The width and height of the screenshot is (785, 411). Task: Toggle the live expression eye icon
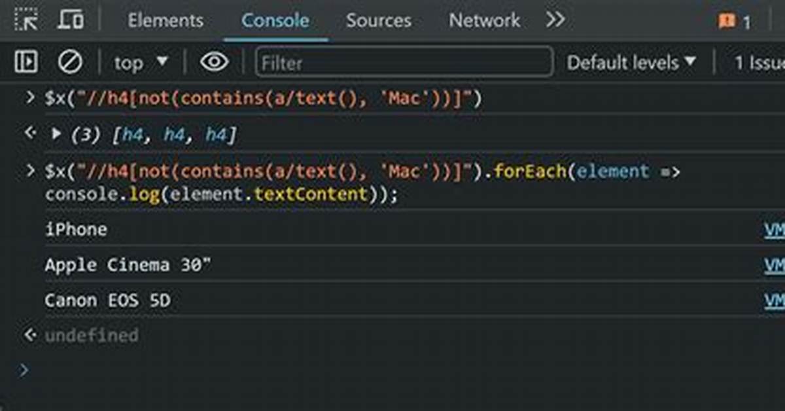click(x=215, y=62)
